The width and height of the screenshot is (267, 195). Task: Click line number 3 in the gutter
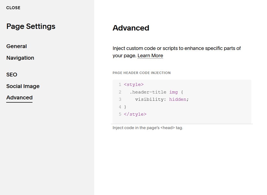(120, 99)
